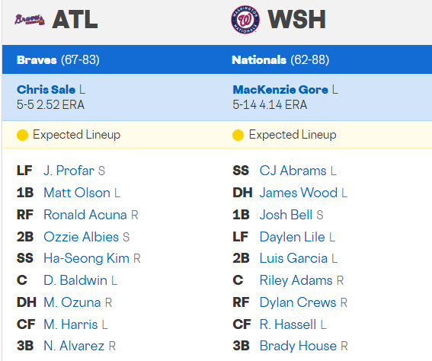Open MacKenzie Gore pitcher page

coord(280,90)
